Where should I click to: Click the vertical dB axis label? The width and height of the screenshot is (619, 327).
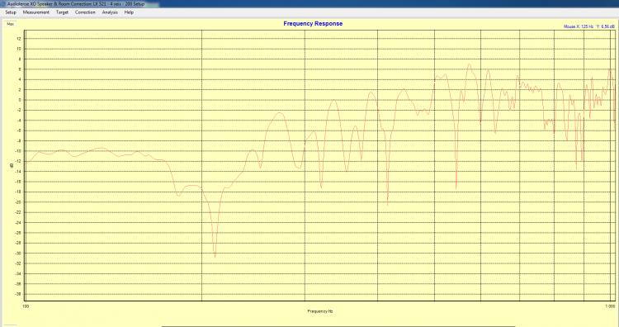[12, 166]
